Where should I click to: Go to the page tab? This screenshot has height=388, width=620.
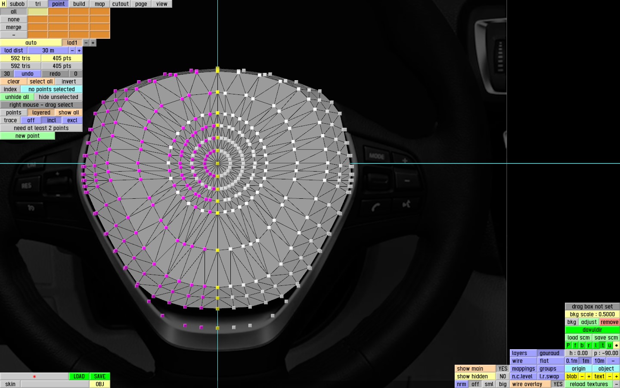pos(141,4)
